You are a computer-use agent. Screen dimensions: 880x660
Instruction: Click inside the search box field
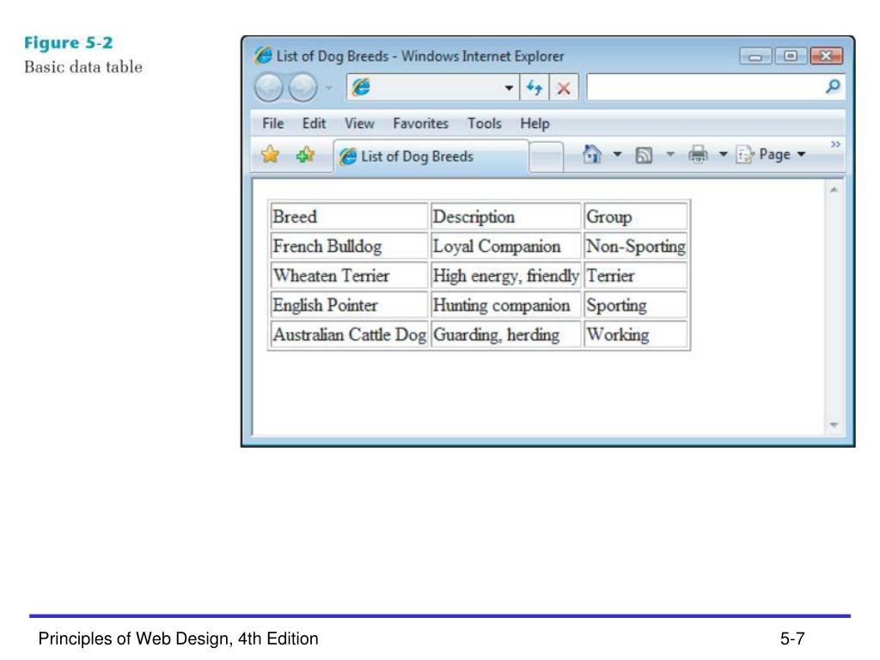point(705,88)
